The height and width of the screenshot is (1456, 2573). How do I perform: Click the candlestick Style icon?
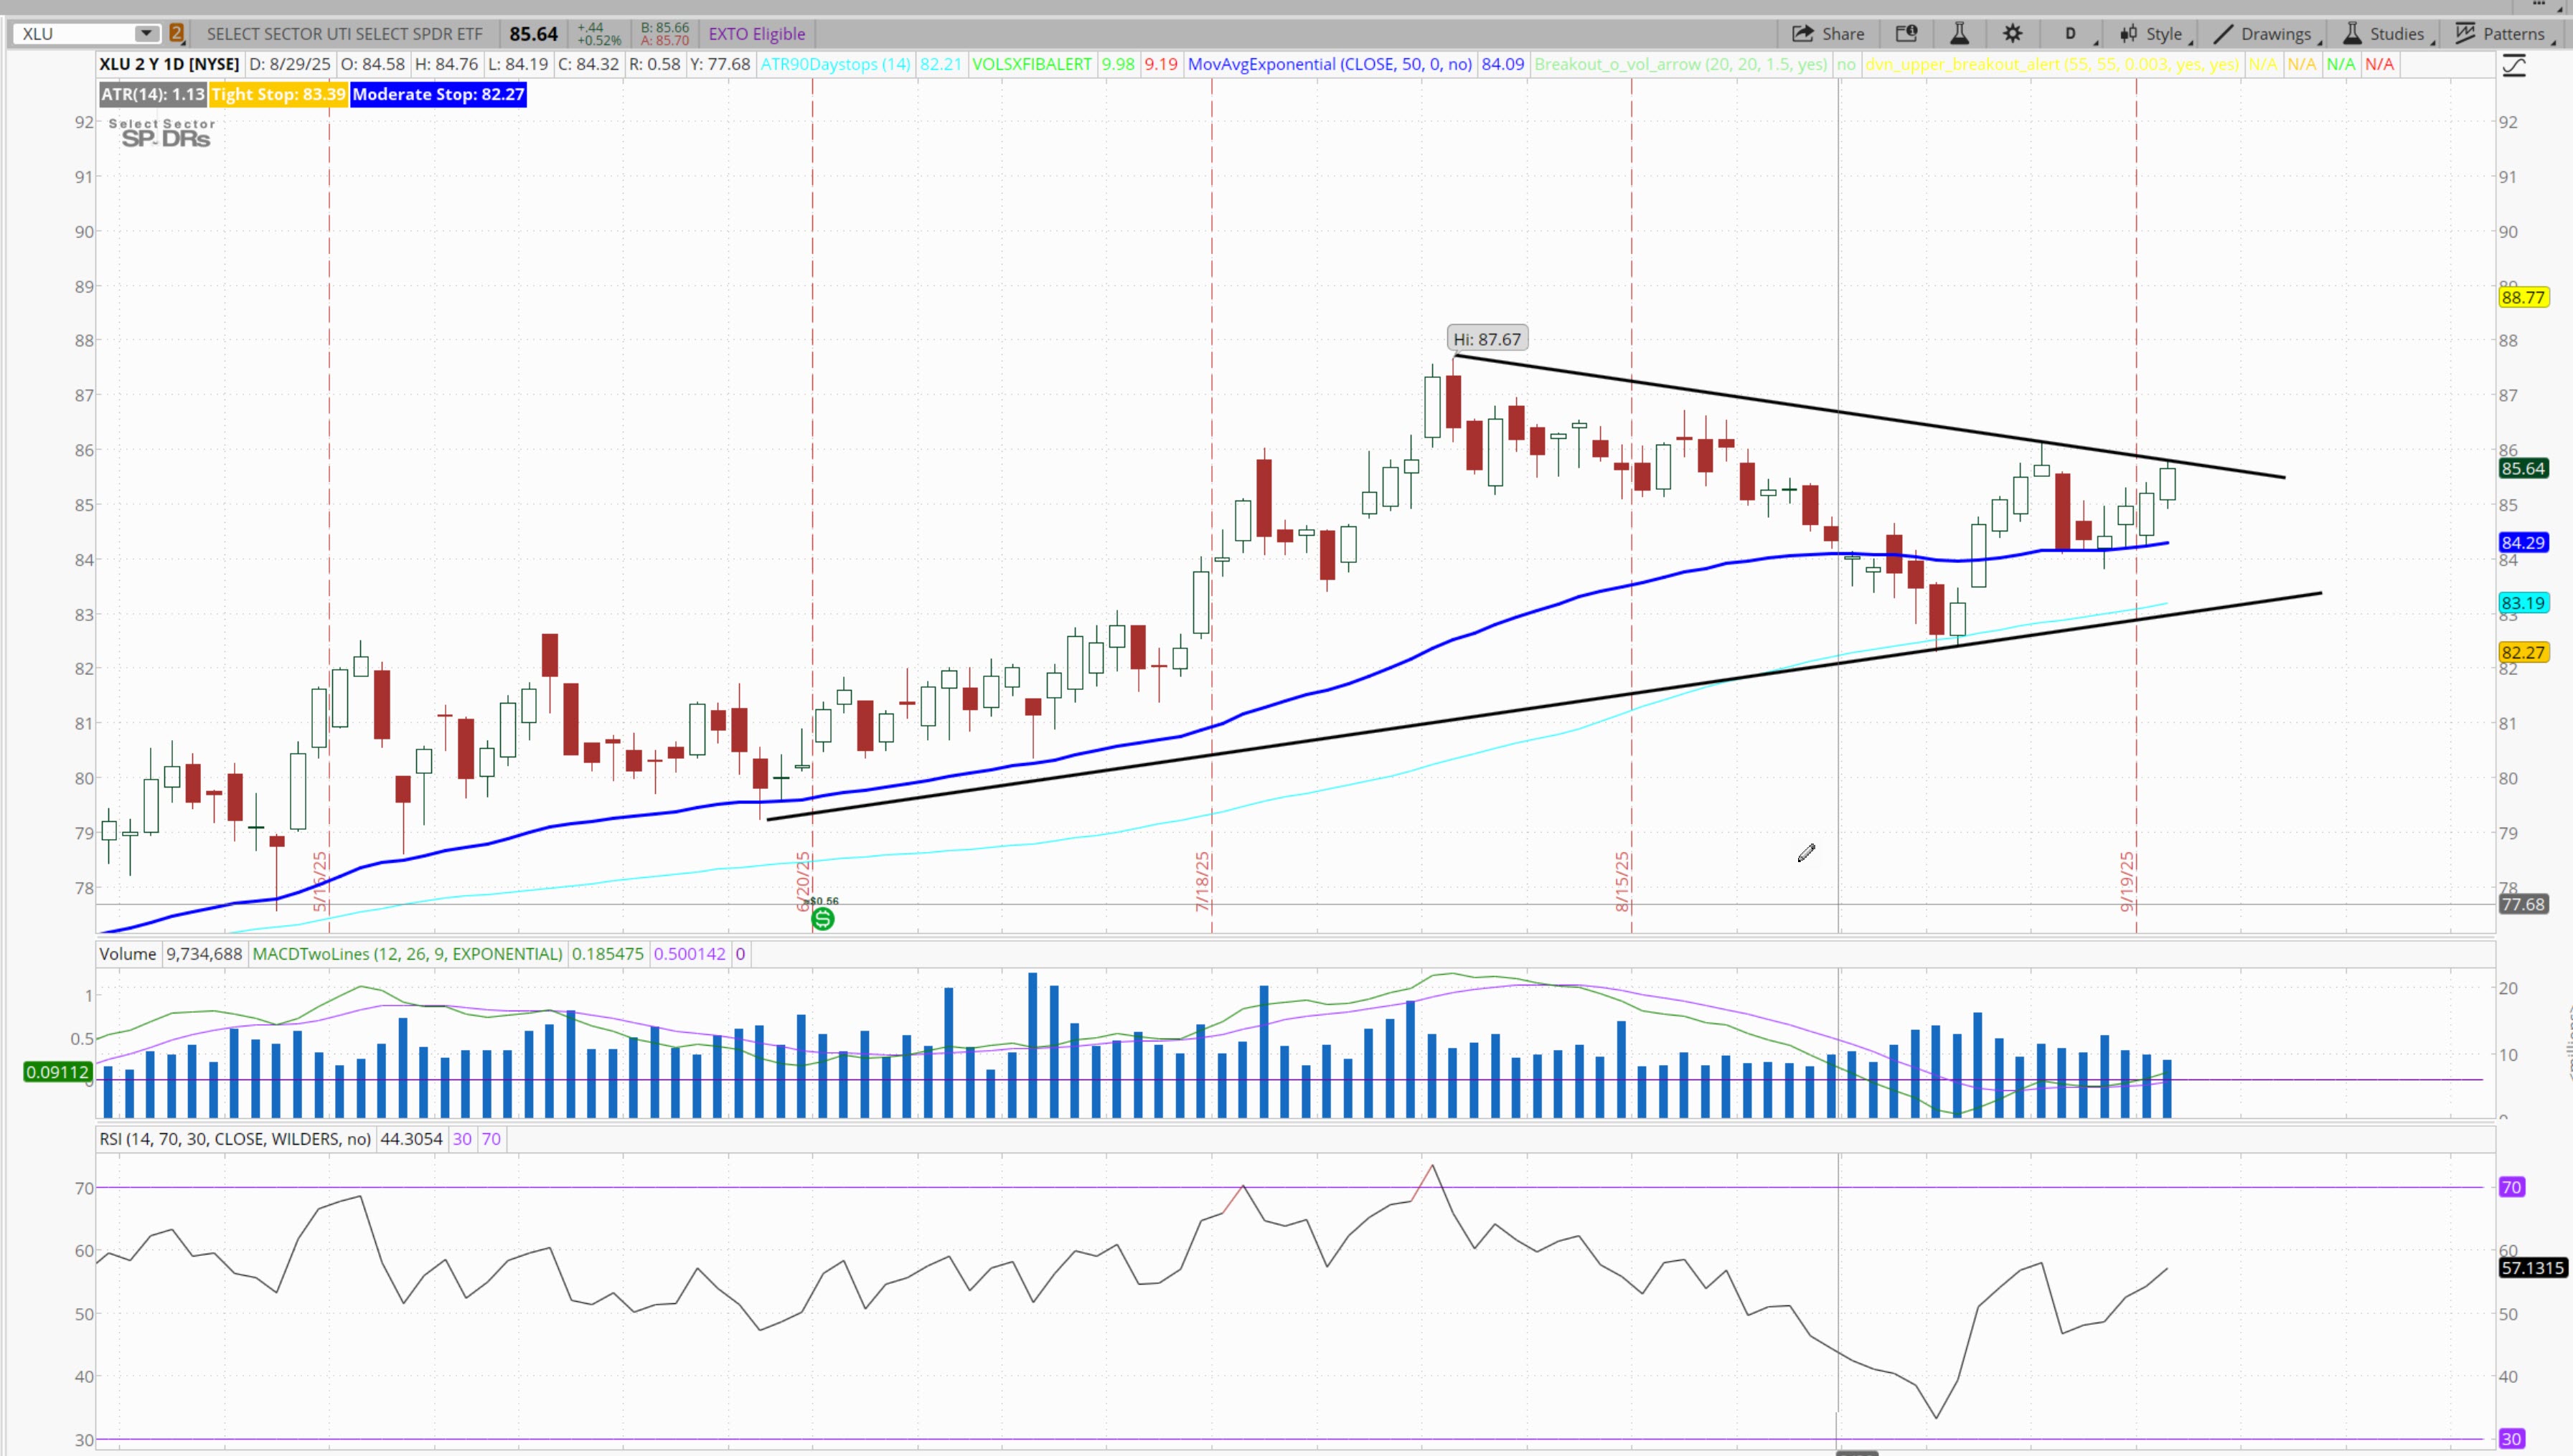click(x=2129, y=34)
